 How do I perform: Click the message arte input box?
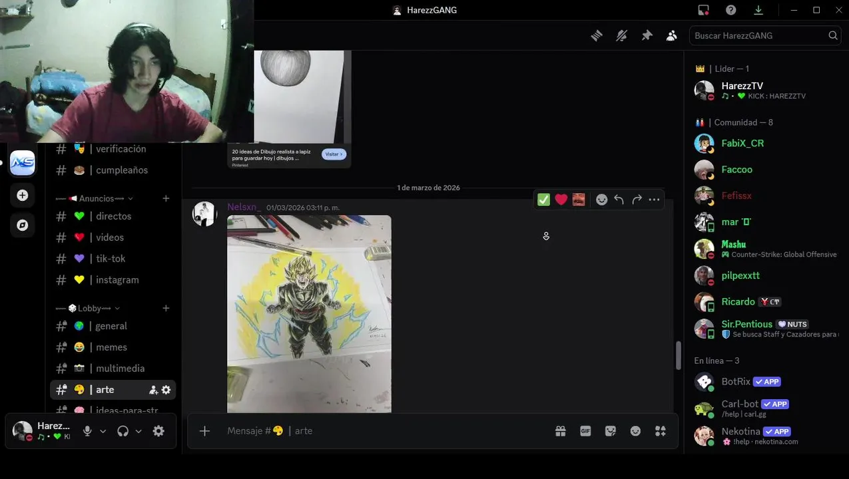tap(386, 431)
